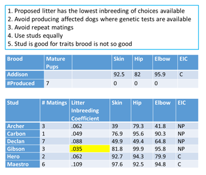Select the # Matings column header

[x=55, y=110]
